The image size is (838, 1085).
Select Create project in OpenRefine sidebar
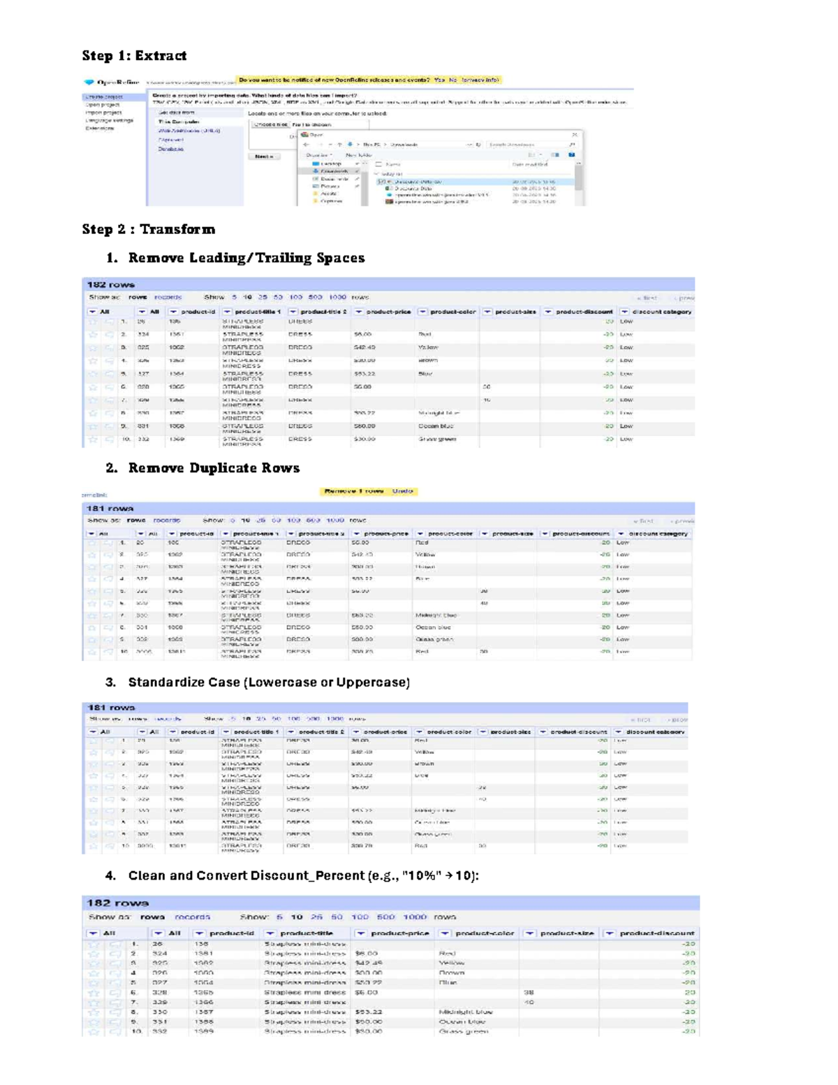point(104,97)
